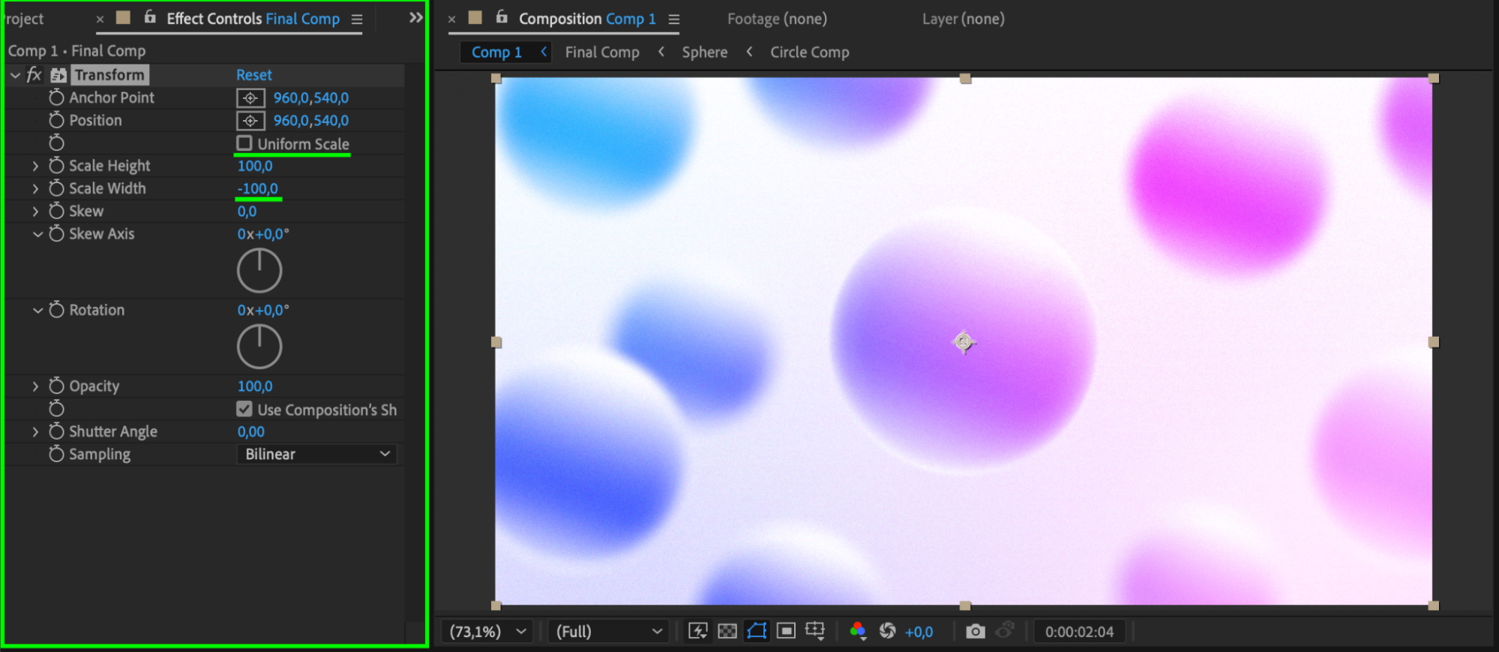
Task: Open grid and guide options icon
Action: coord(815,631)
